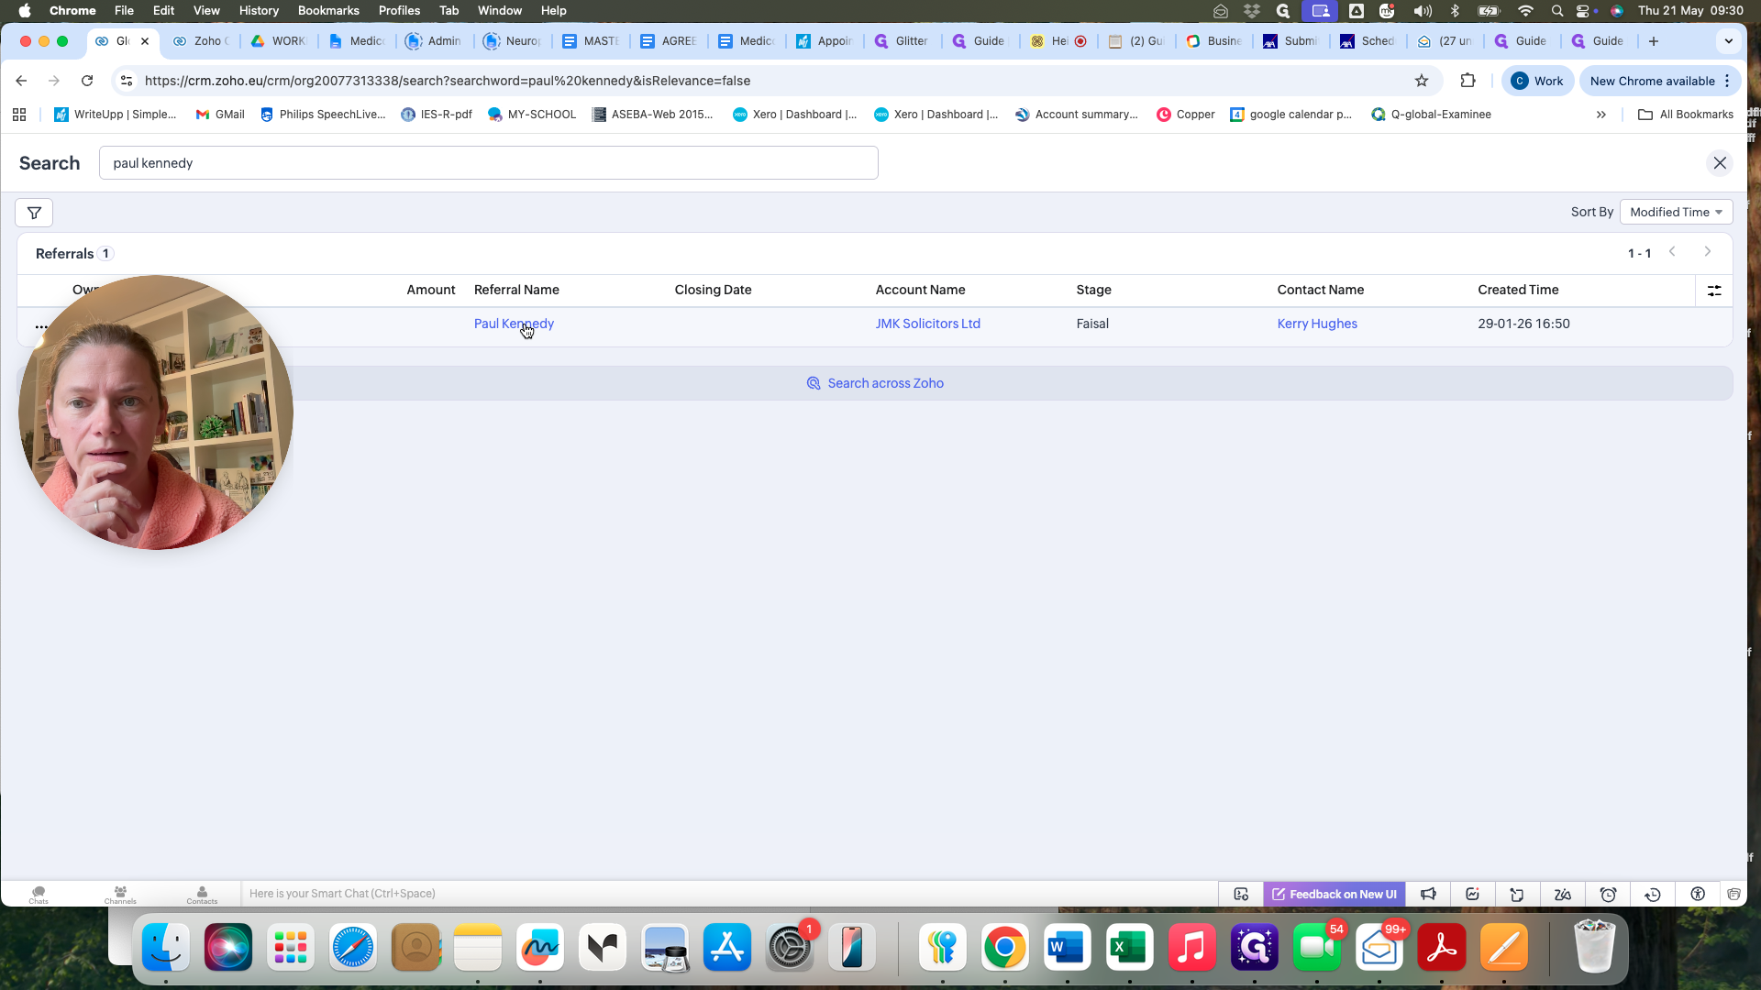The image size is (1761, 990).
Task: Open the search filter funnel icon
Action: point(34,213)
